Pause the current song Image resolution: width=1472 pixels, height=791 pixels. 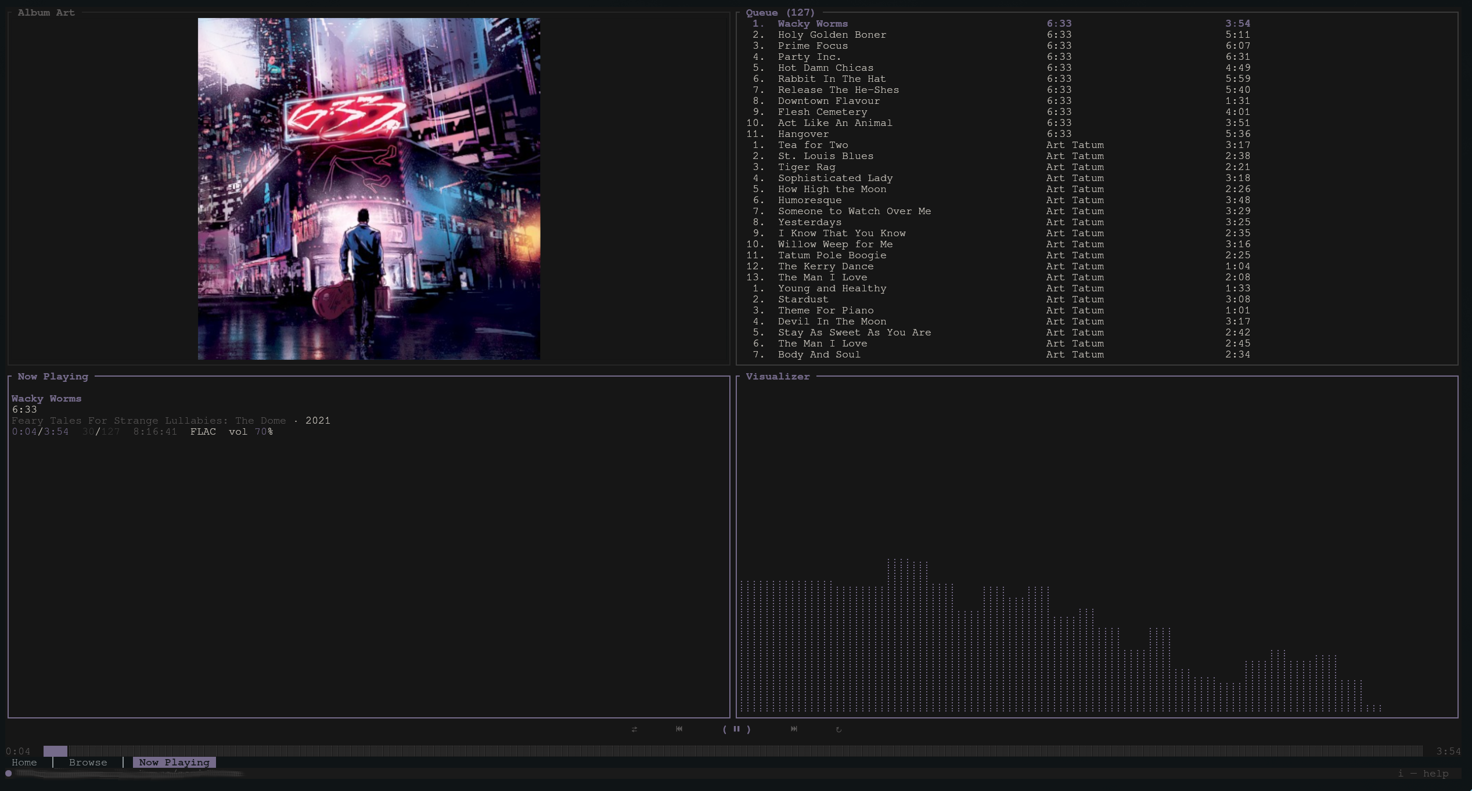click(736, 729)
